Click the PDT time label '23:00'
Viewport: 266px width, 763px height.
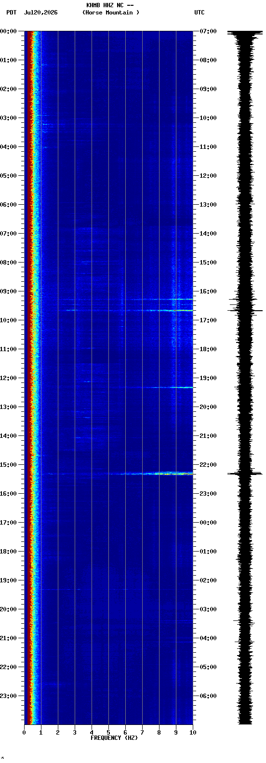(8, 696)
